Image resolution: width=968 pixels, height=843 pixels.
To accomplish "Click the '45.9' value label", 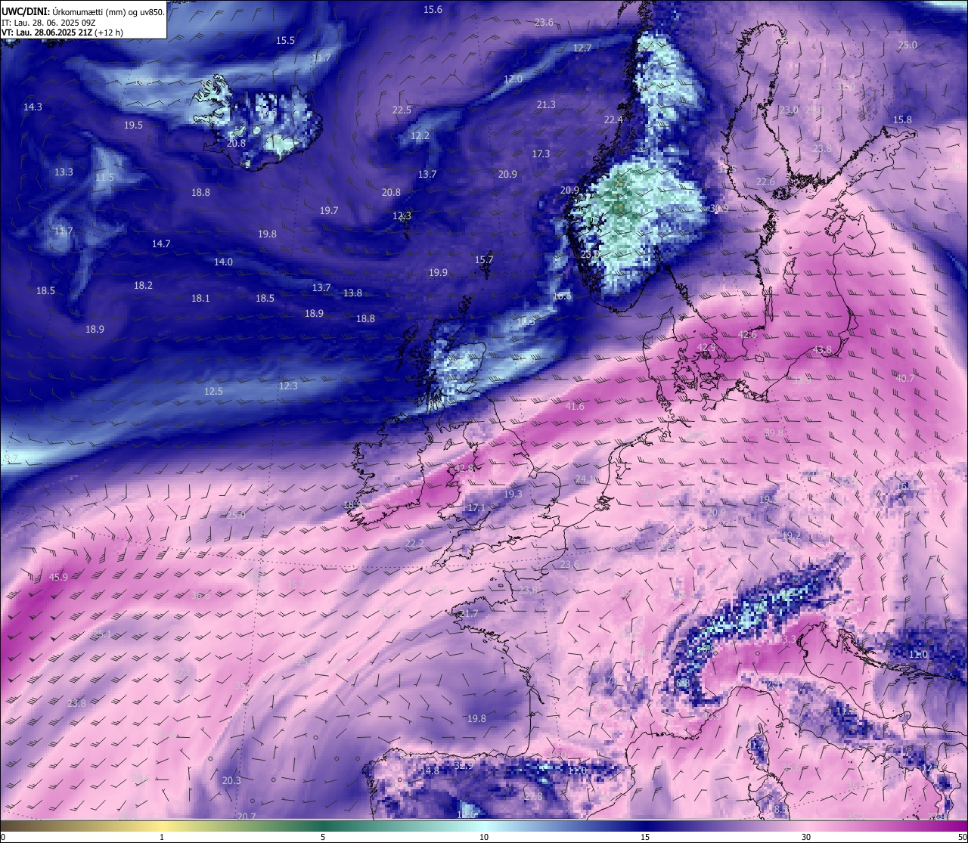I will click(58, 577).
